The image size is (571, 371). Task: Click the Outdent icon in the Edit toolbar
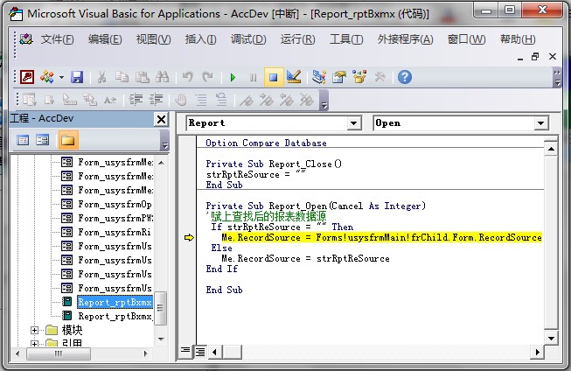[x=156, y=100]
